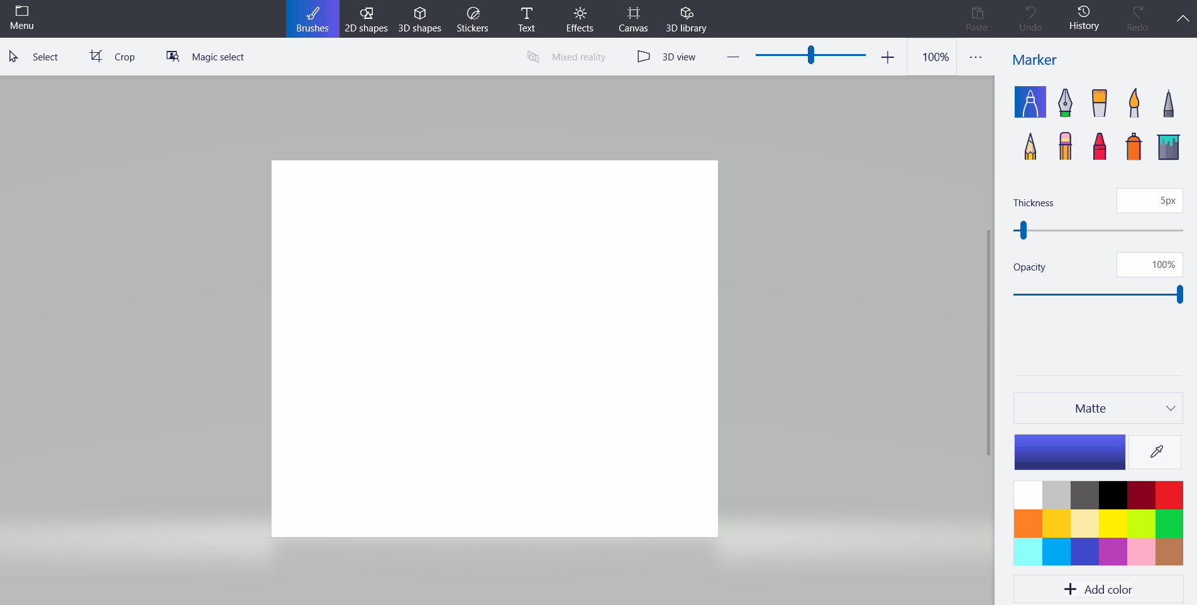Select the Fill bucket tool
Viewport: 1197px width, 605px height.
1168,147
